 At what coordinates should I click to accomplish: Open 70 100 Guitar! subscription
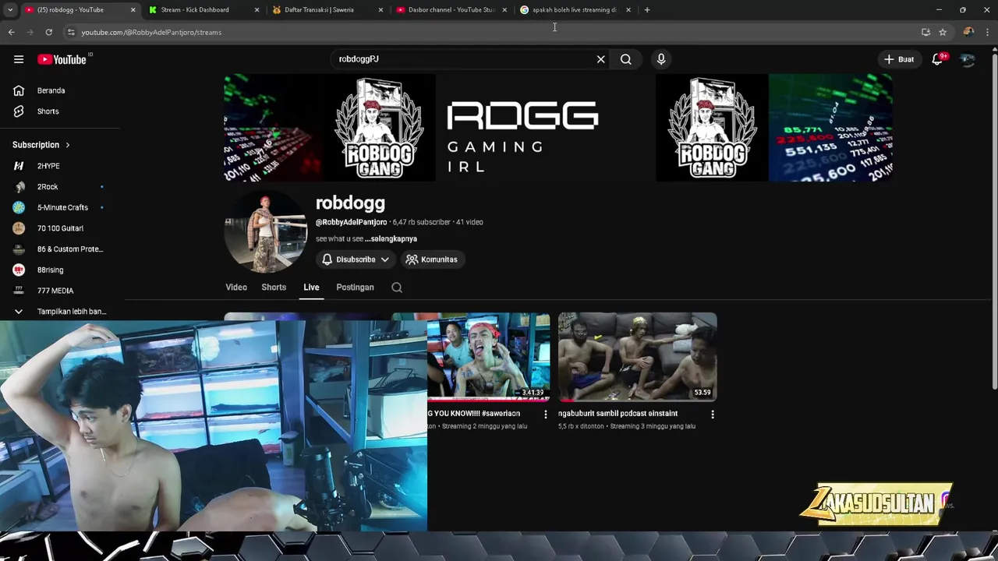(59, 228)
